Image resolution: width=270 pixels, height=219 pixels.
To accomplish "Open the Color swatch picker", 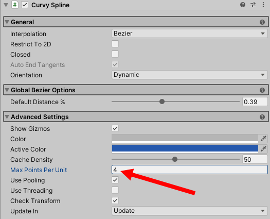I will click(x=185, y=139).
